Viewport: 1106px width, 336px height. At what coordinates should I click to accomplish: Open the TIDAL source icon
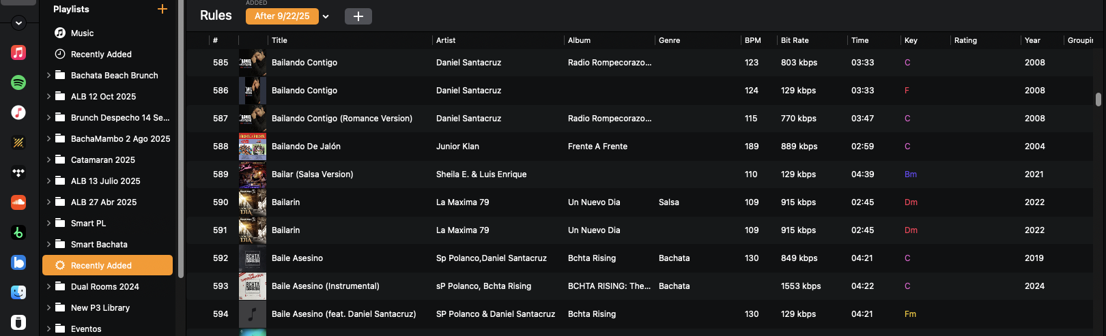(x=18, y=172)
